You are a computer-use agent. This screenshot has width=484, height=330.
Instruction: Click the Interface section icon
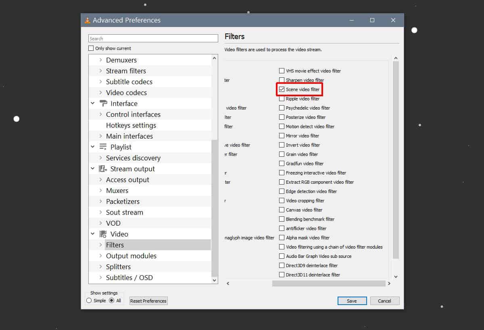coord(103,103)
